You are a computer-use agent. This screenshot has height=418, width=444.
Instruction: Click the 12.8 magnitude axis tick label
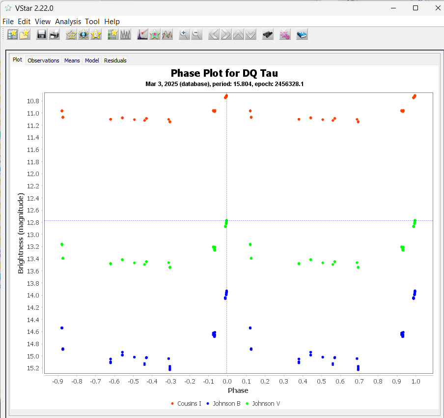pyautogui.click(x=33, y=223)
